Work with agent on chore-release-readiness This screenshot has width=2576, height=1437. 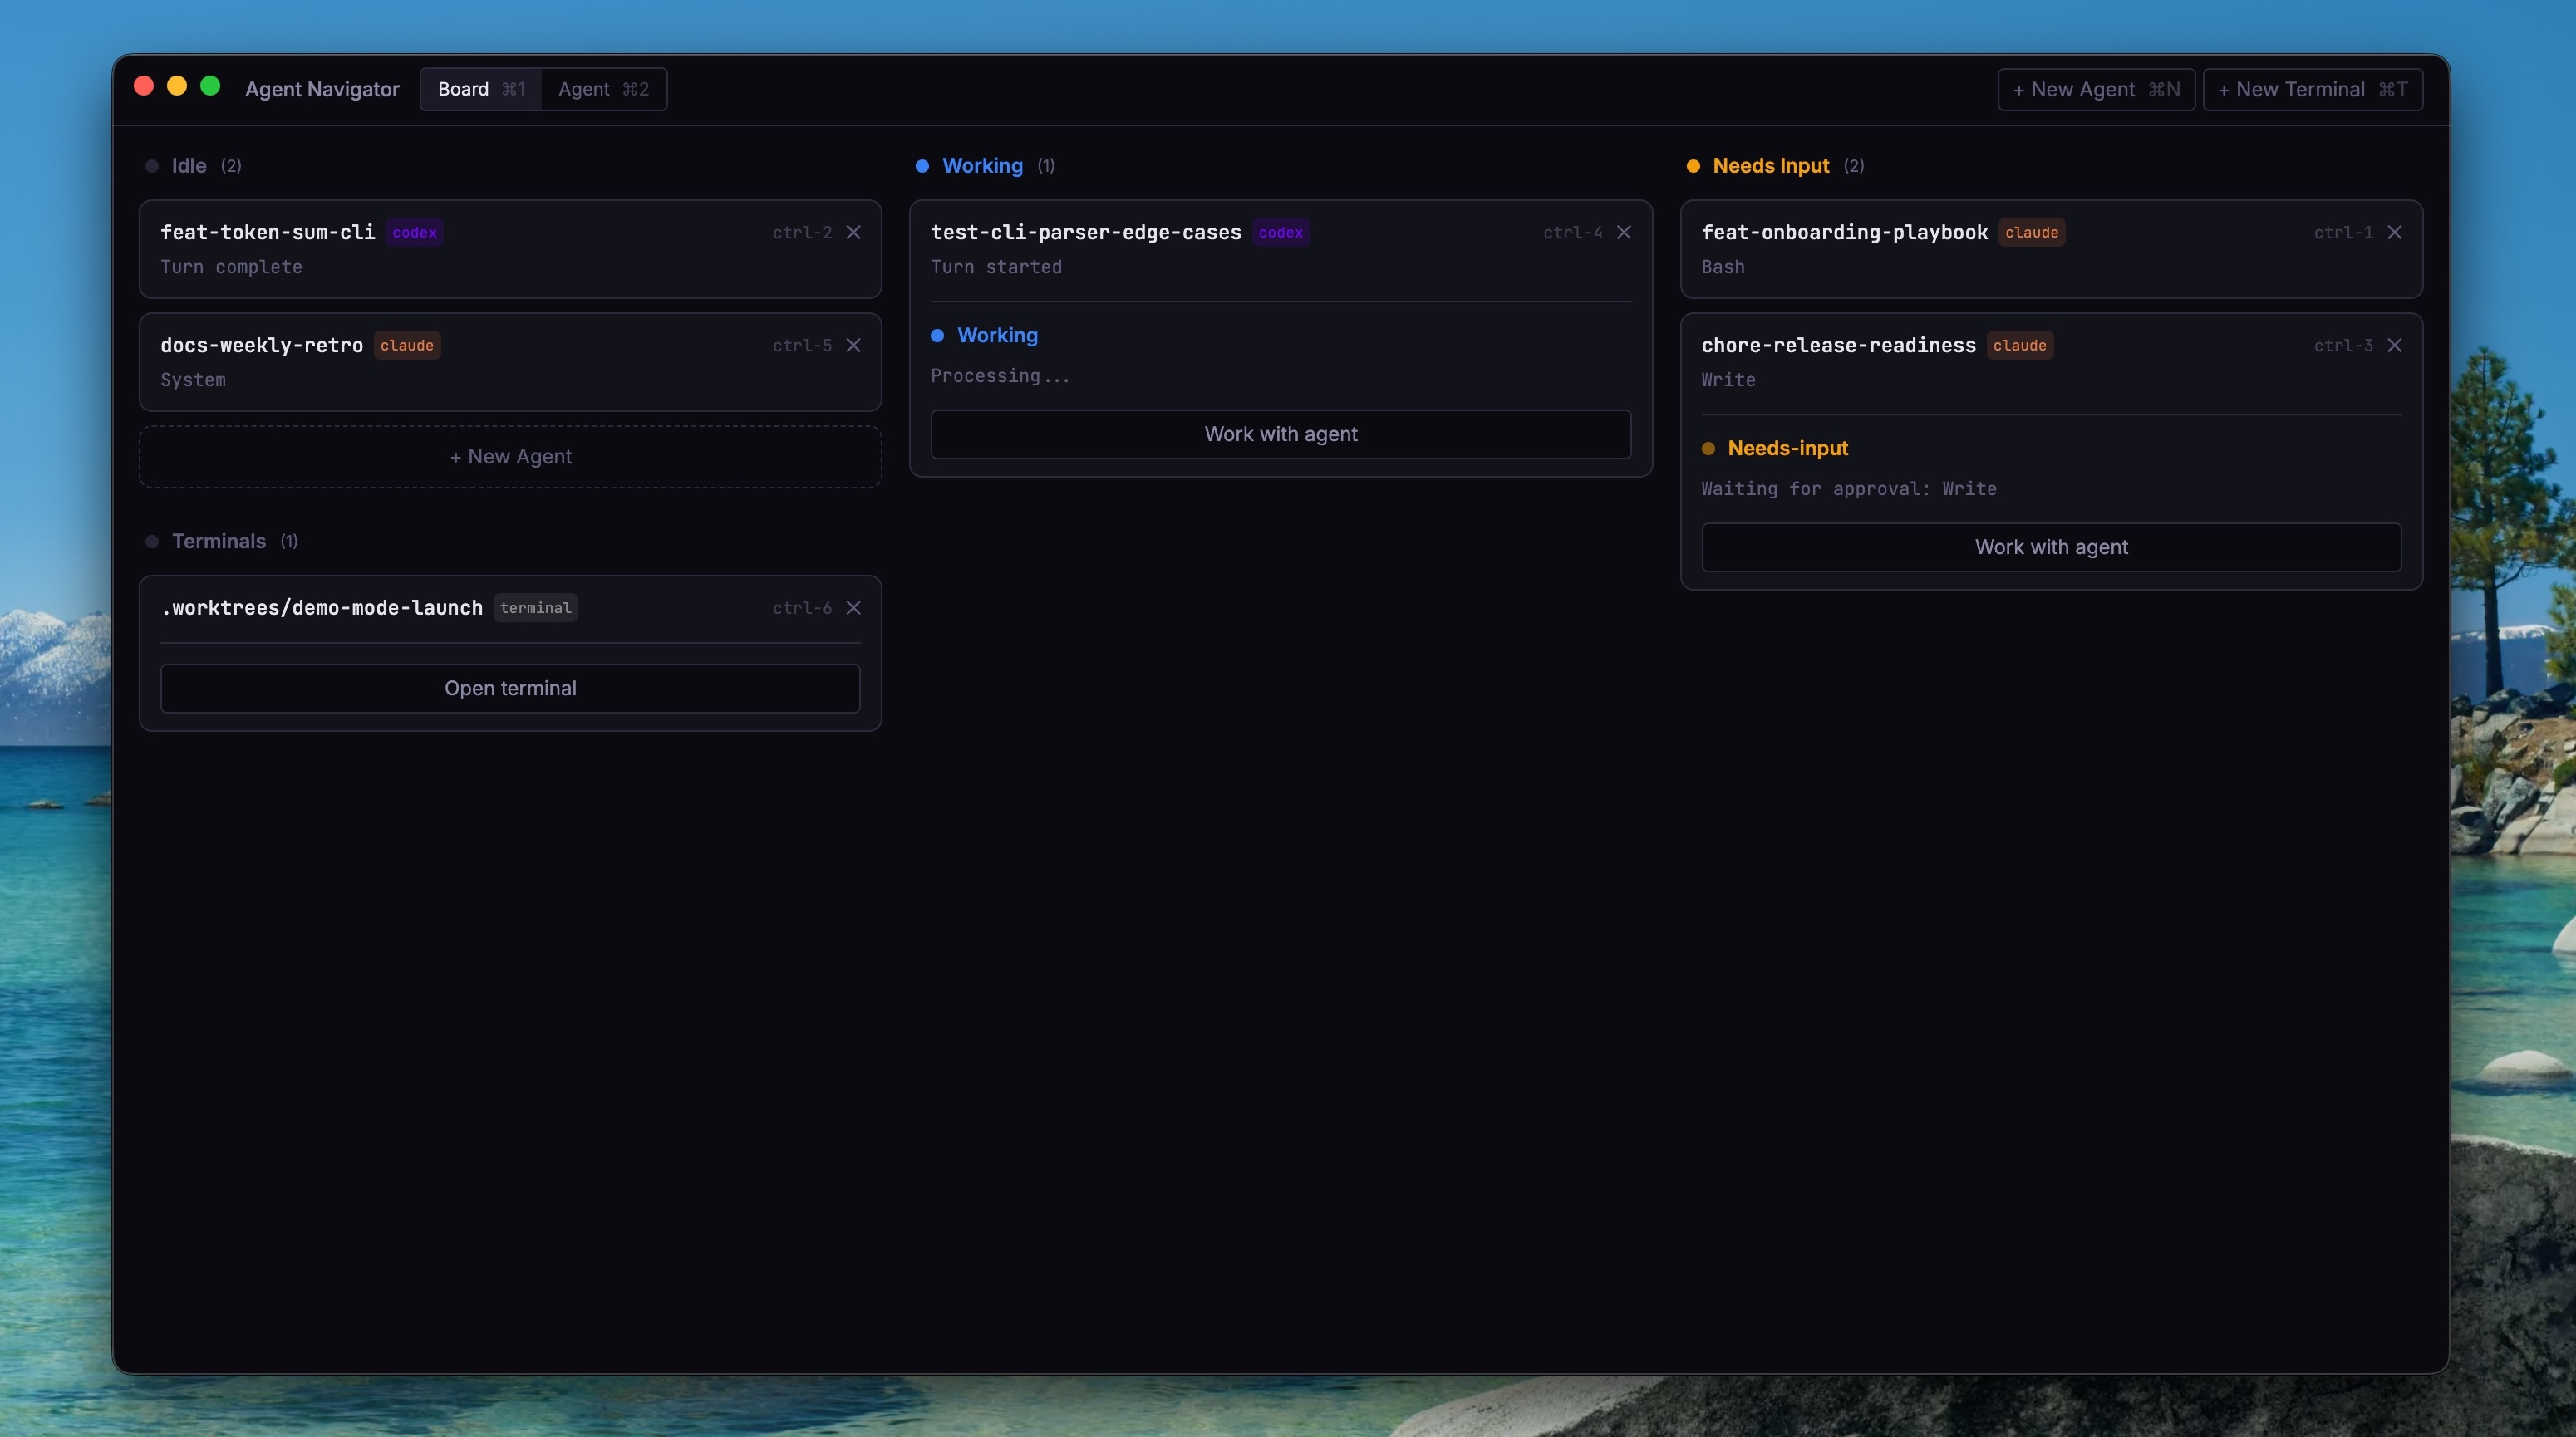[x=2050, y=547]
